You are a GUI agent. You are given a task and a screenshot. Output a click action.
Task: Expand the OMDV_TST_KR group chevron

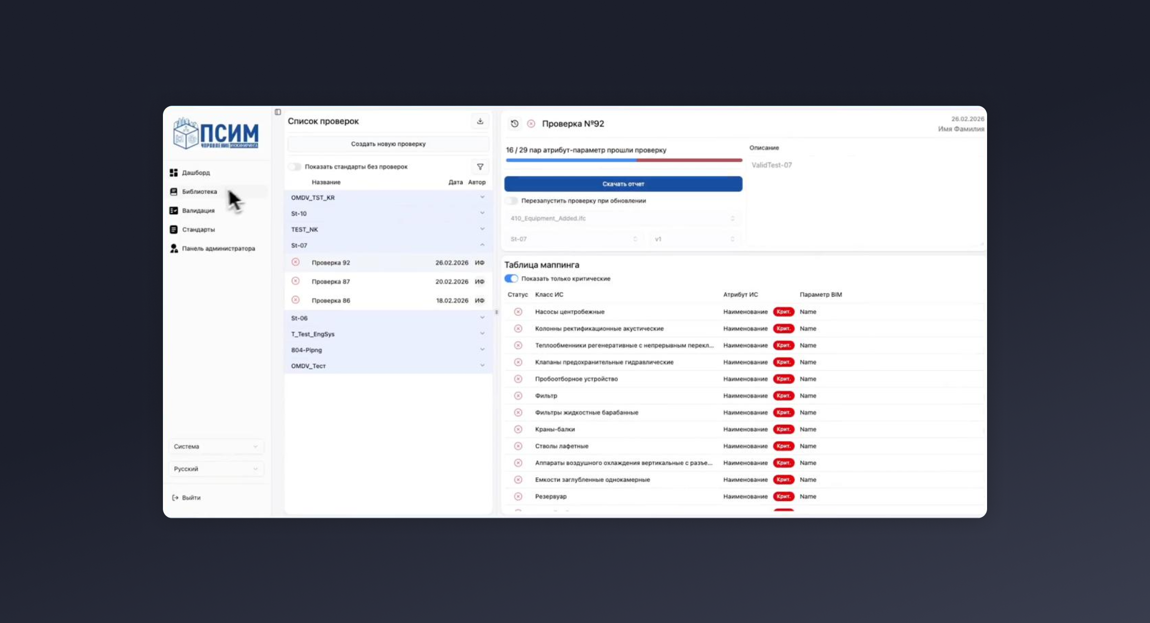(x=482, y=197)
